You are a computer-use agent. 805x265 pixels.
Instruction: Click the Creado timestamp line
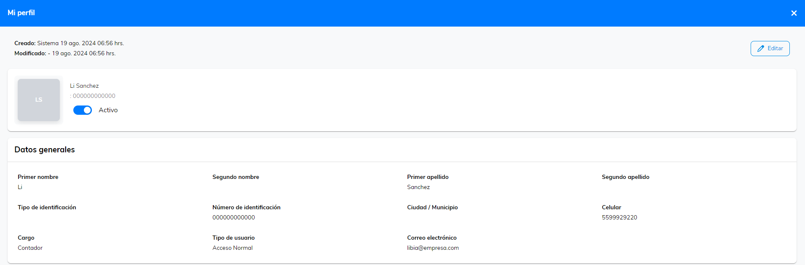(x=69, y=43)
